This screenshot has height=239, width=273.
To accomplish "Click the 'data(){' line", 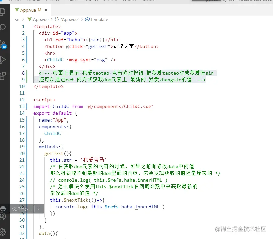I will [x=48, y=234].
